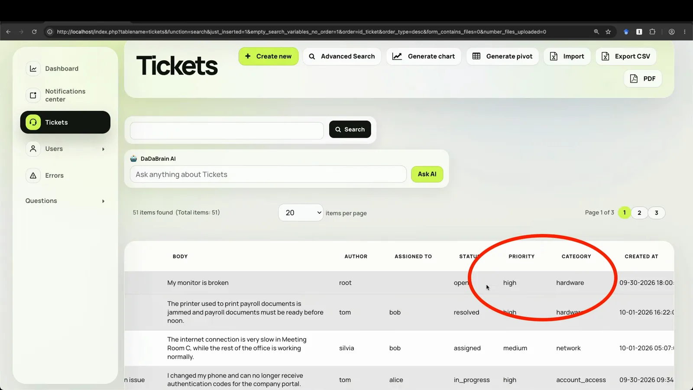
Task: Click Export CSV button
Action: point(626,56)
